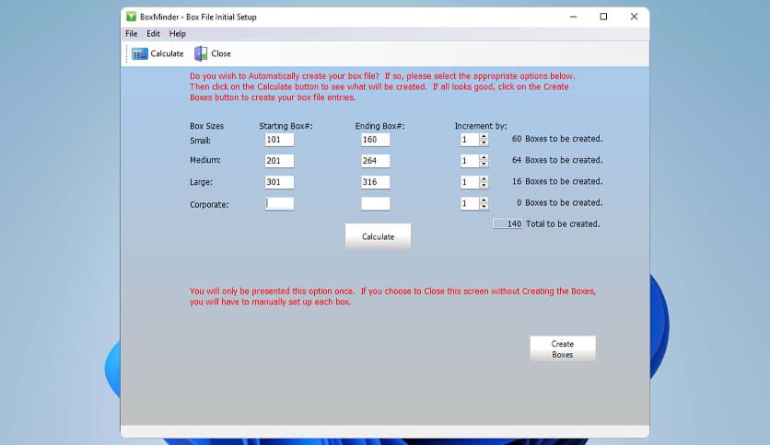
Task: Click the '16 Boxes to be created.' text
Action: (x=557, y=181)
